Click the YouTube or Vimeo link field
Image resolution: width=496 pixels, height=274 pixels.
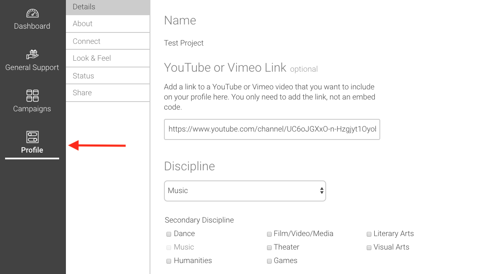[272, 129]
